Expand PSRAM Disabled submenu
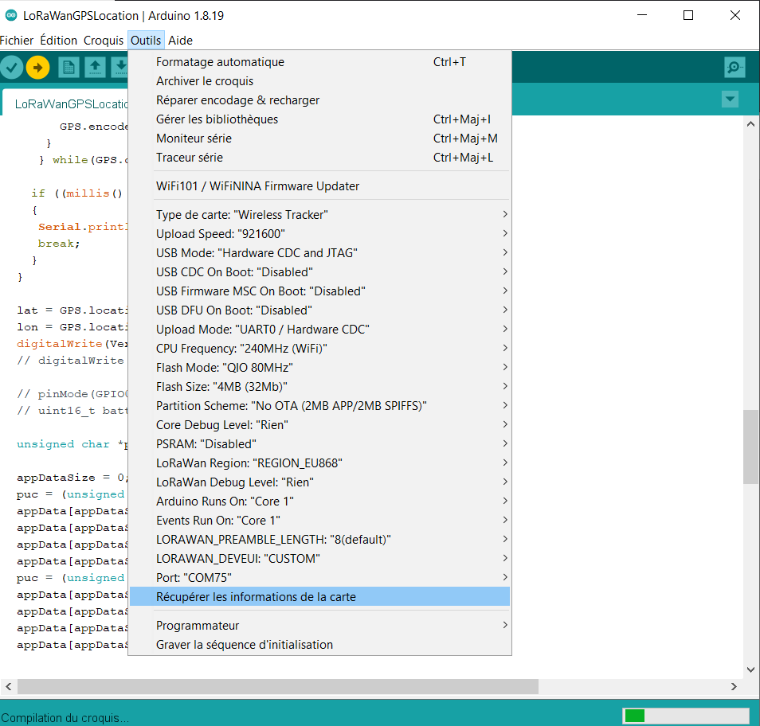This screenshot has width=760, height=726. point(319,444)
